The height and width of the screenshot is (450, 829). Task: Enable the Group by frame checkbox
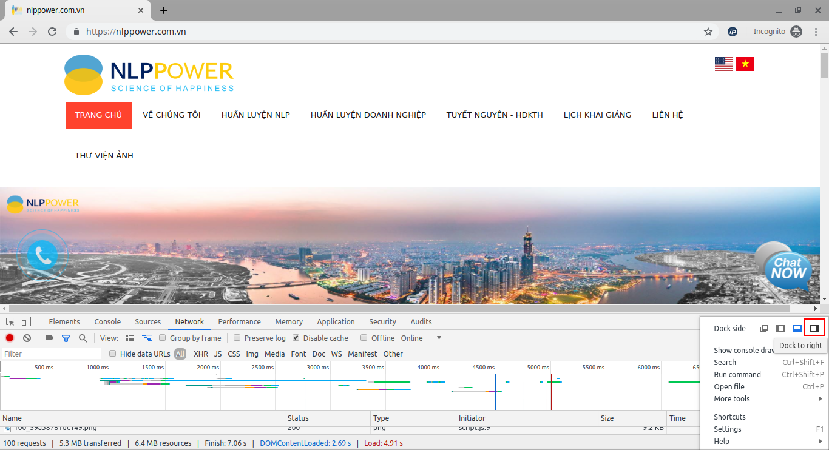(x=162, y=338)
